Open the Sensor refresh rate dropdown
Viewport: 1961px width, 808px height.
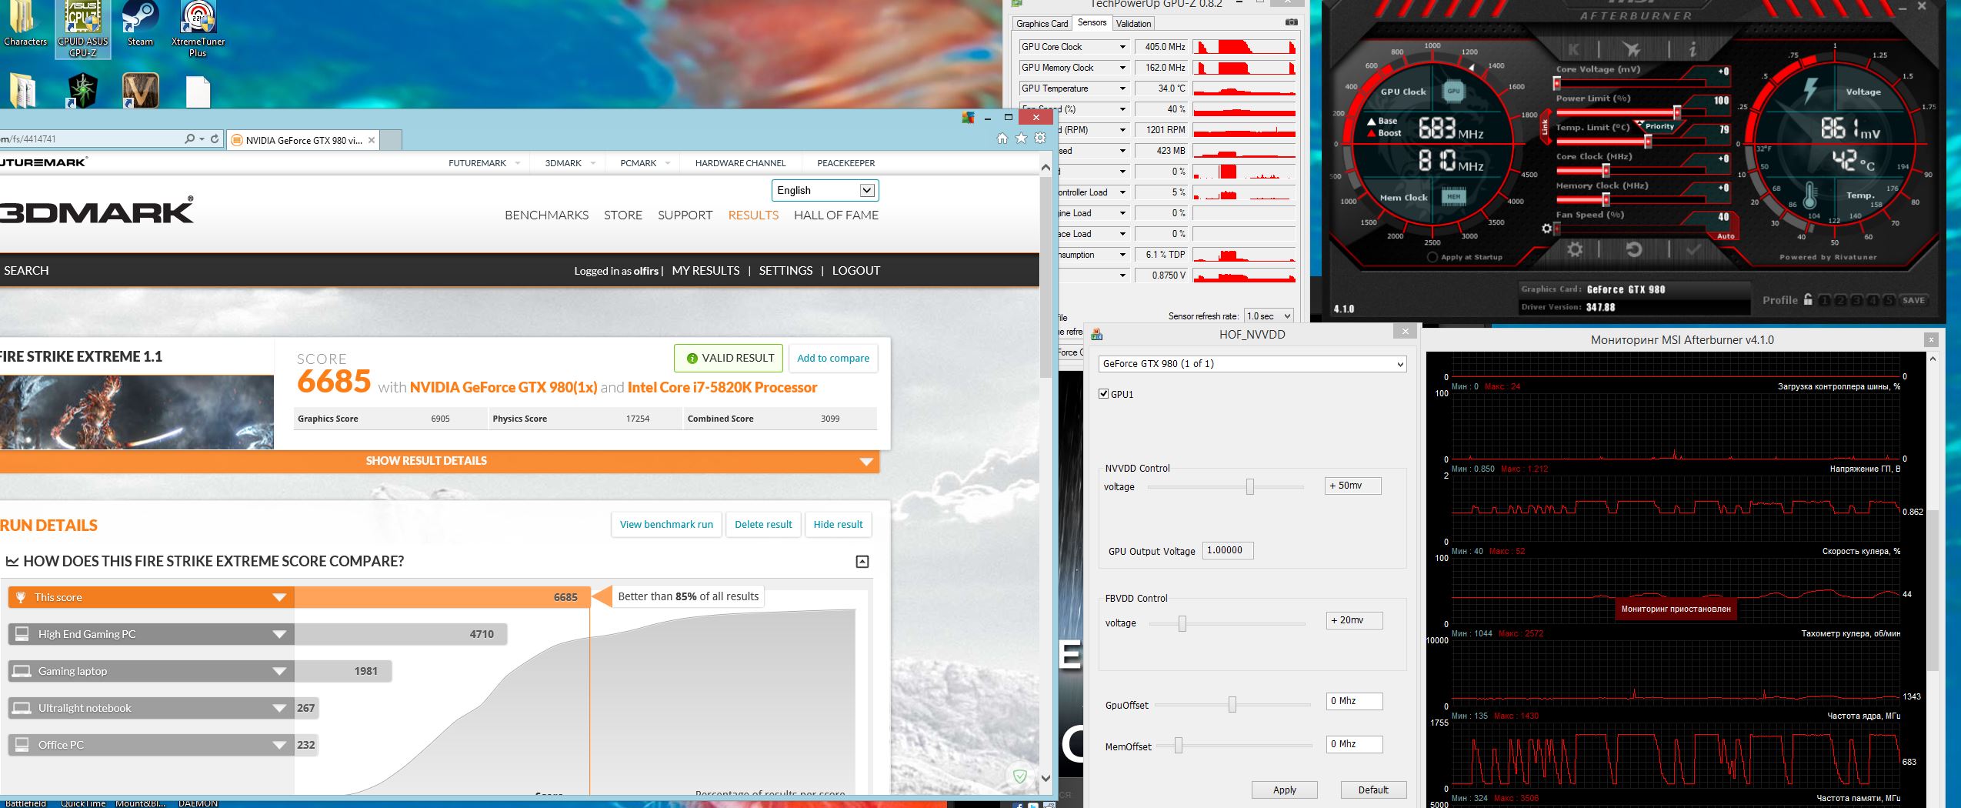pos(1269,316)
